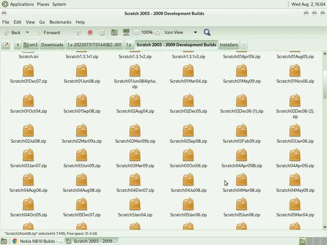Click the Up (parent folder) arrow icon

(x=78, y=32)
